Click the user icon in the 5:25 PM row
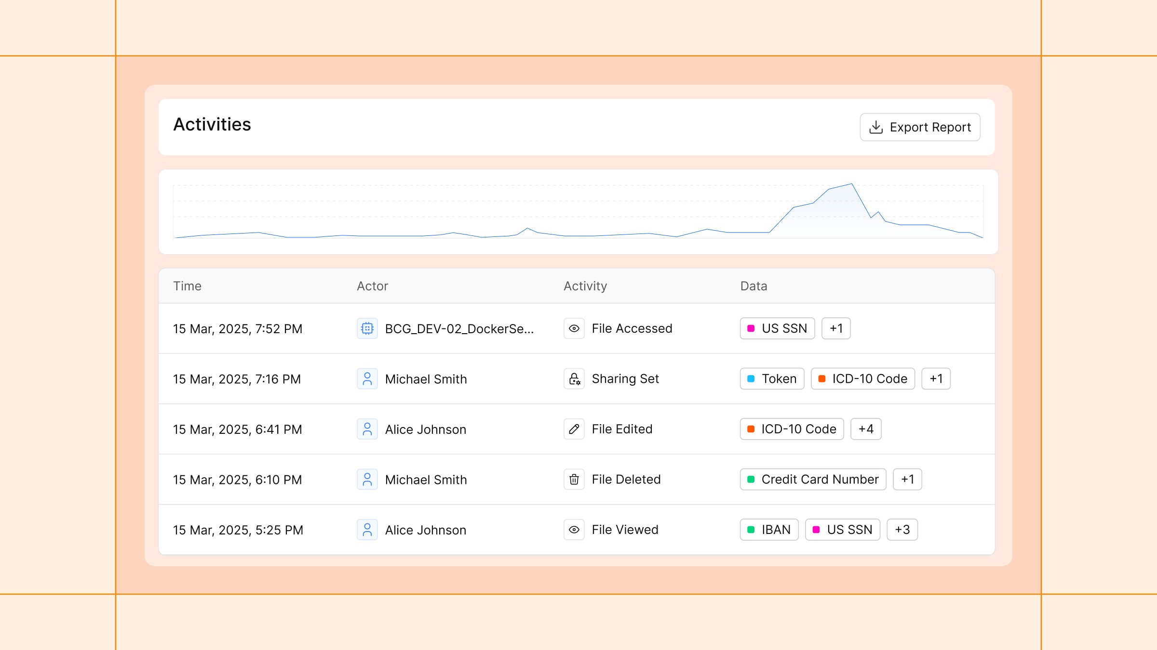 click(367, 530)
